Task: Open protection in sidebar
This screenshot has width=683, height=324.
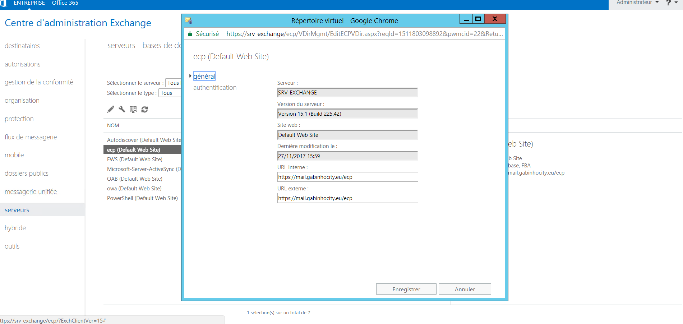Action: pos(19,119)
